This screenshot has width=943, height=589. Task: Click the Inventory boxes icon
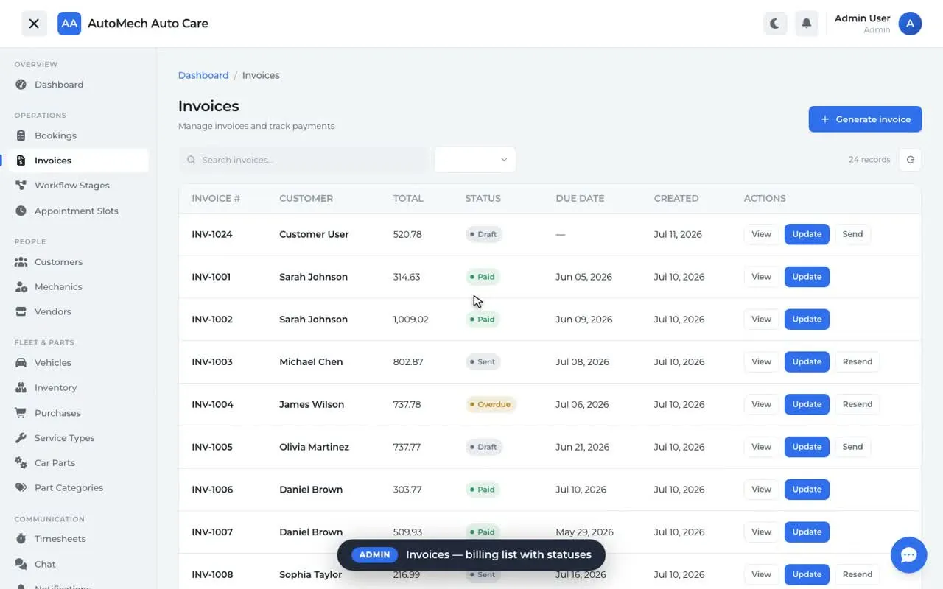pos(21,388)
